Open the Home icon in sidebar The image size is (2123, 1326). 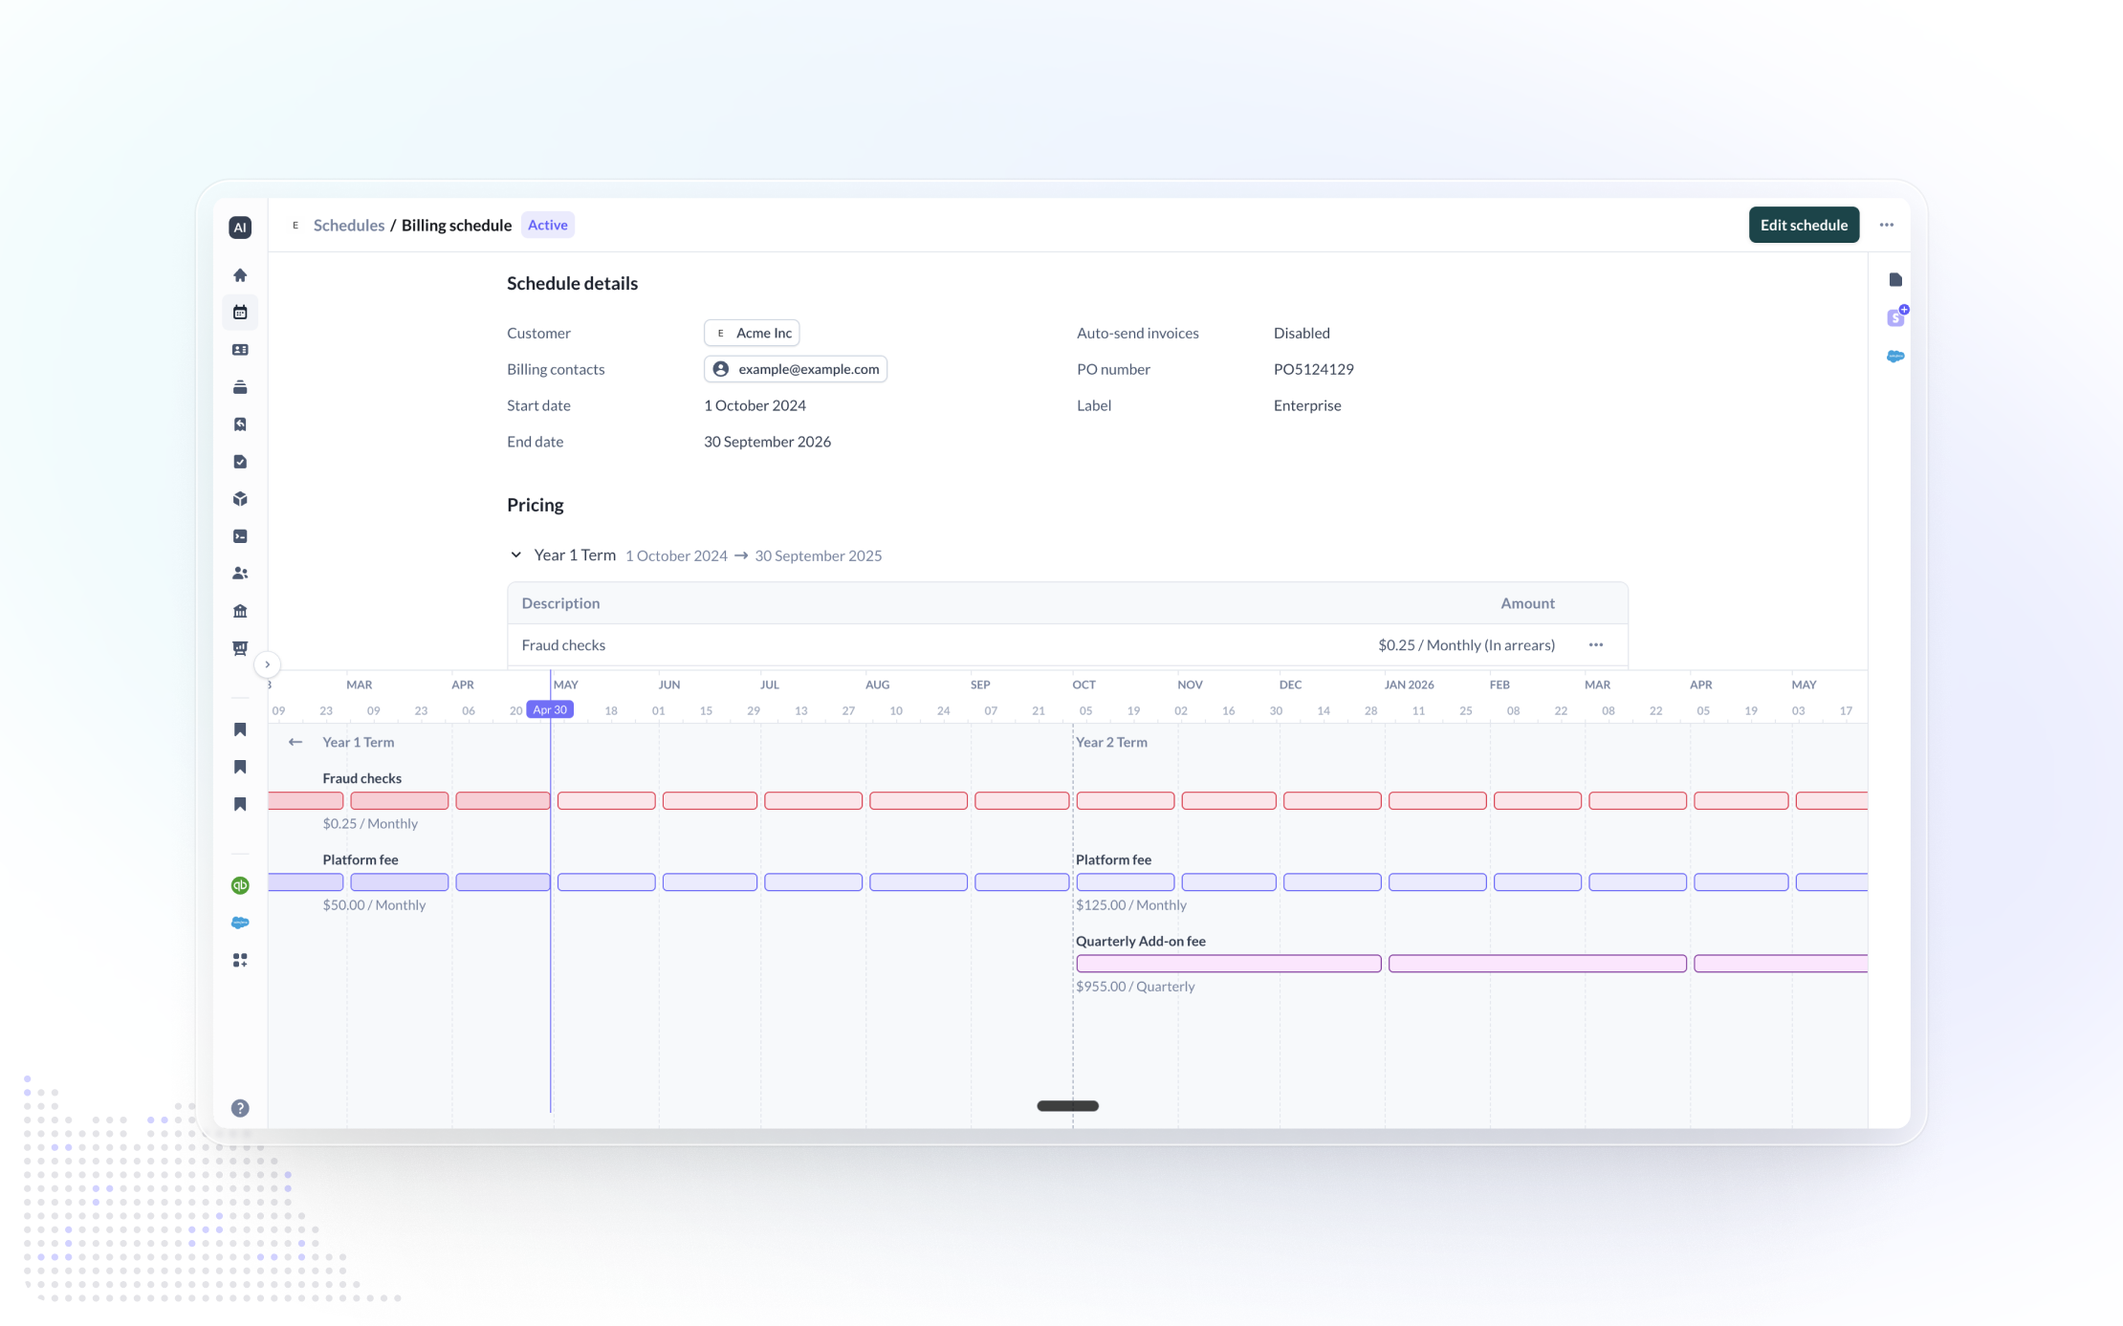240,275
